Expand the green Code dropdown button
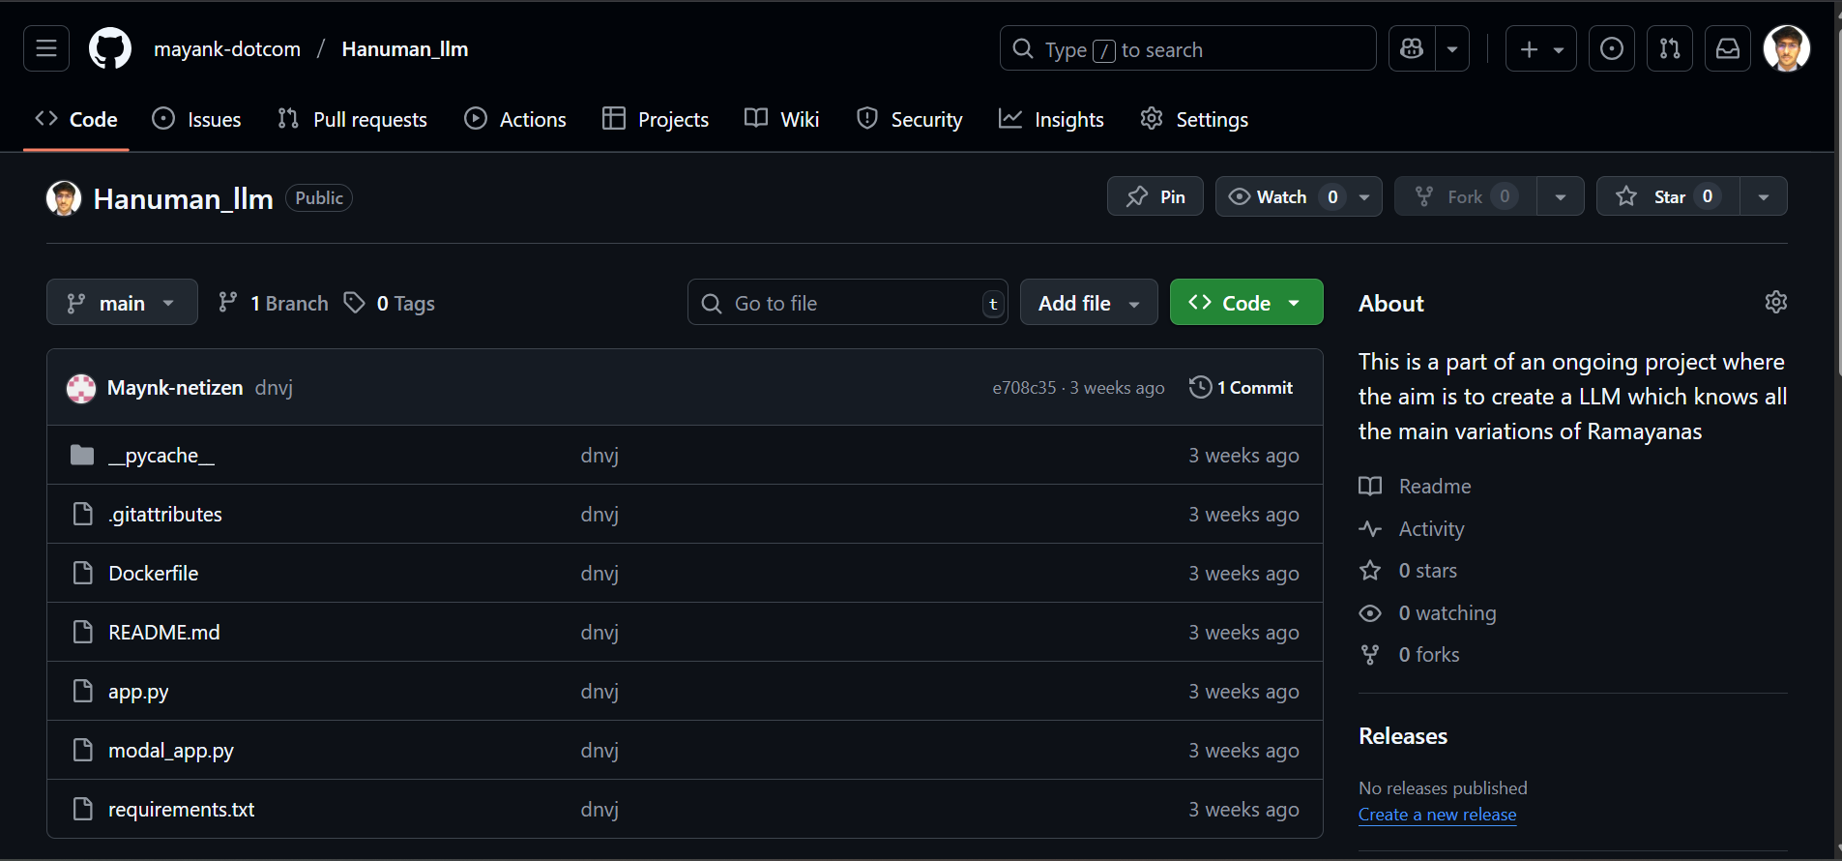Image resolution: width=1842 pixels, height=861 pixels. pos(1245,303)
